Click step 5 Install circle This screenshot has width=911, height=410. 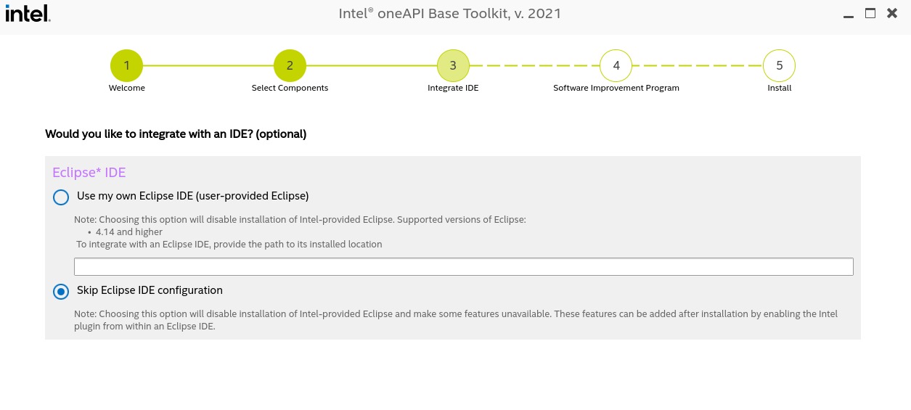tap(780, 66)
